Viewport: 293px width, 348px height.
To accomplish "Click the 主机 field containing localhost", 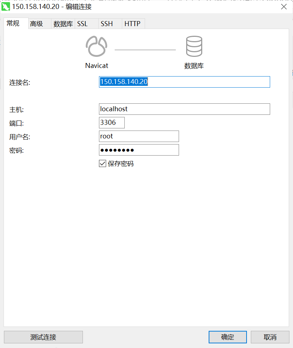I will click(184, 109).
